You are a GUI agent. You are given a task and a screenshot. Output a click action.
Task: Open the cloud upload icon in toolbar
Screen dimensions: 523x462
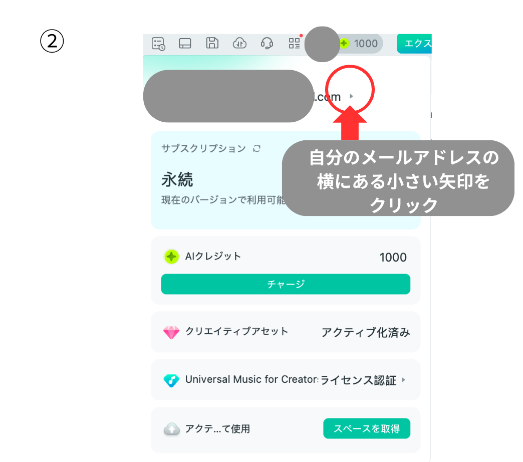tap(239, 44)
